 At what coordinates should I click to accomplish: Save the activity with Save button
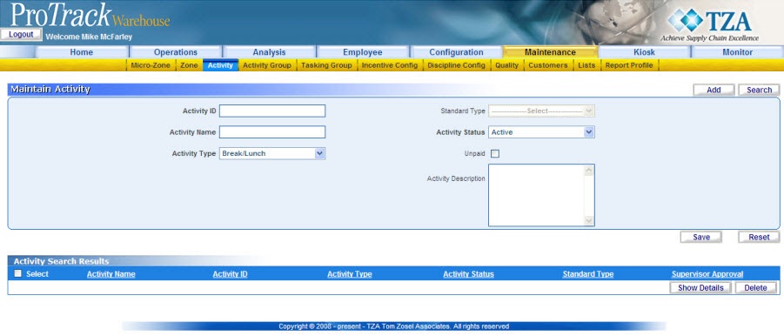701,237
